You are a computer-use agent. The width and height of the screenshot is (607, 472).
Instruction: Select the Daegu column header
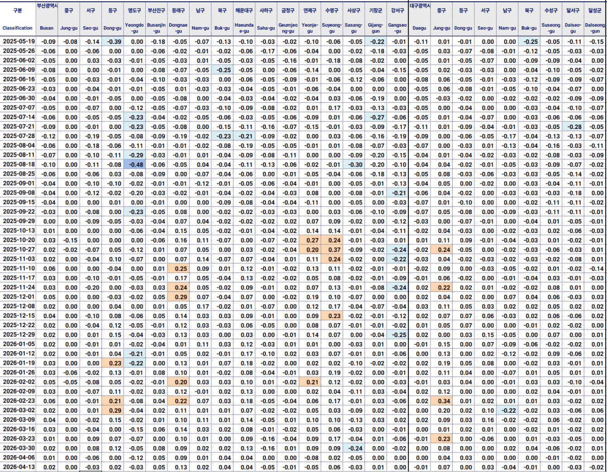click(419, 28)
